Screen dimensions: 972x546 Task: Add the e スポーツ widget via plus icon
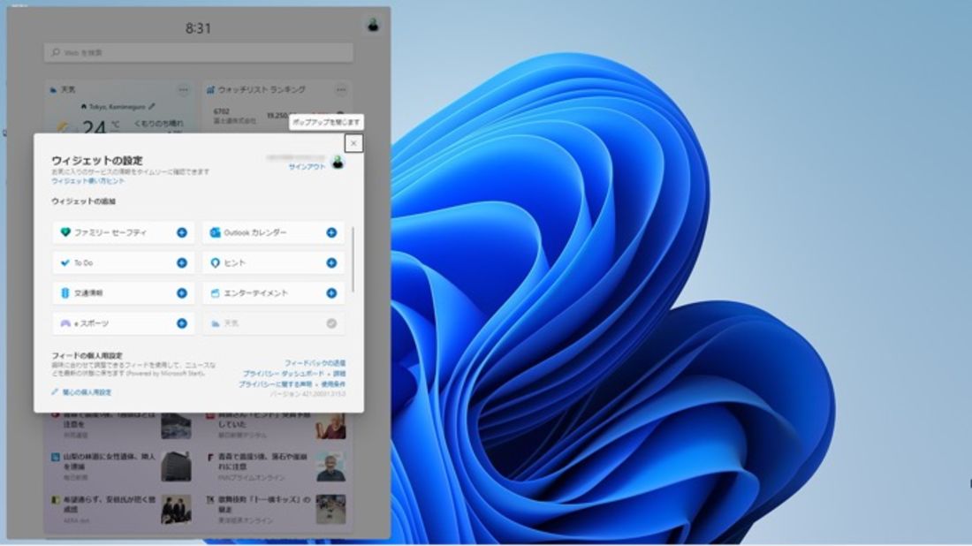(182, 323)
